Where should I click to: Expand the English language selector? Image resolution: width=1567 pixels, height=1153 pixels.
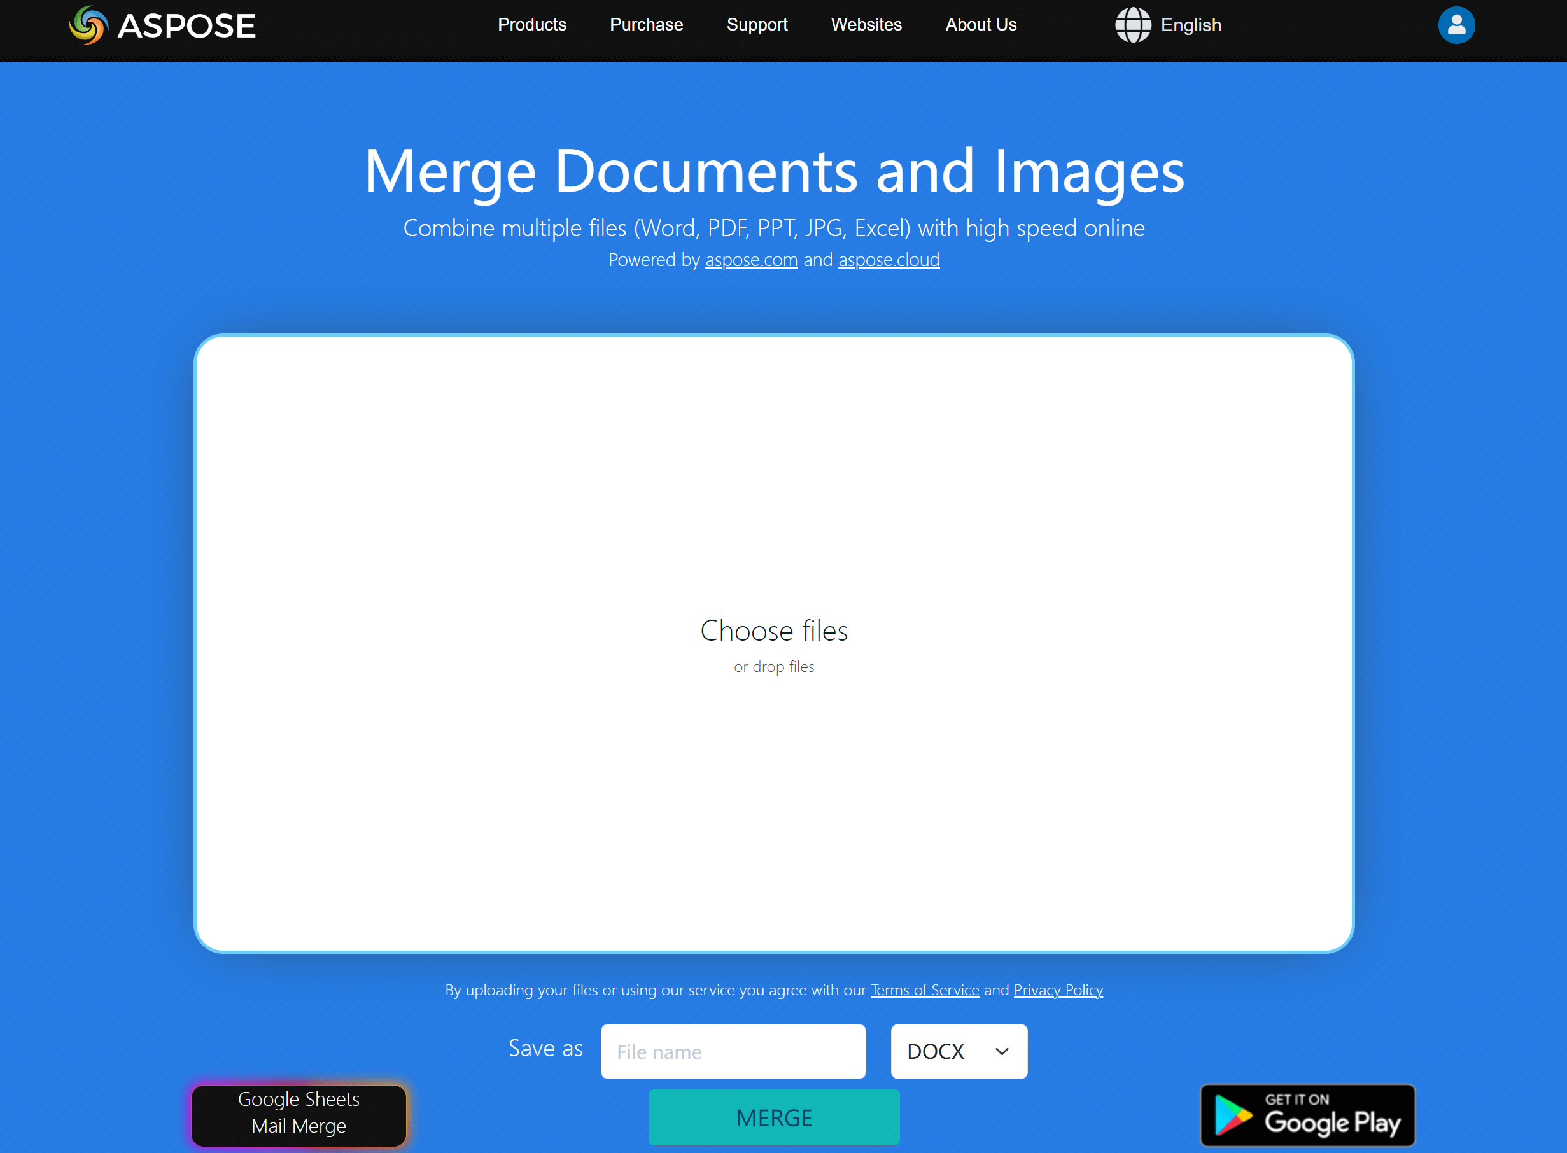1191,25
